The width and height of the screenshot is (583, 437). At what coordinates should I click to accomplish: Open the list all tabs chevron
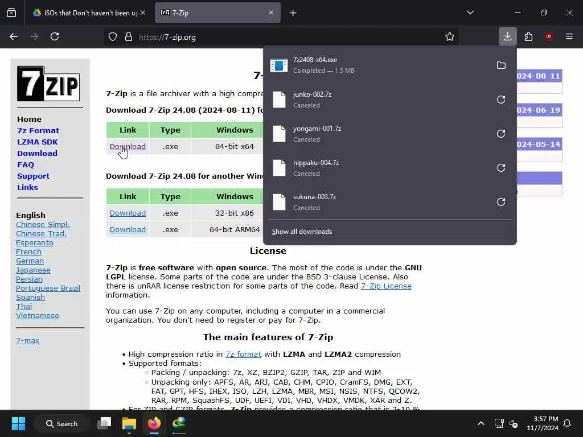point(470,13)
